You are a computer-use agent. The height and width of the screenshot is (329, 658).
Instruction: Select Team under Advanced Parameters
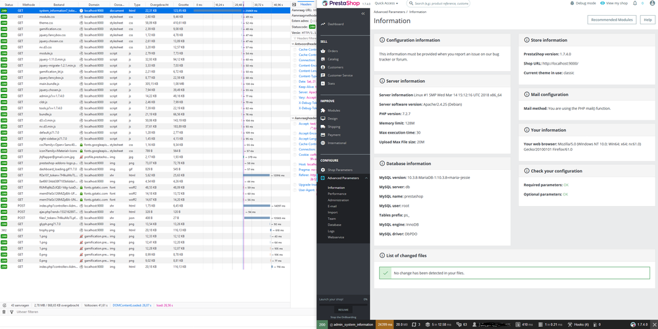(x=332, y=218)
